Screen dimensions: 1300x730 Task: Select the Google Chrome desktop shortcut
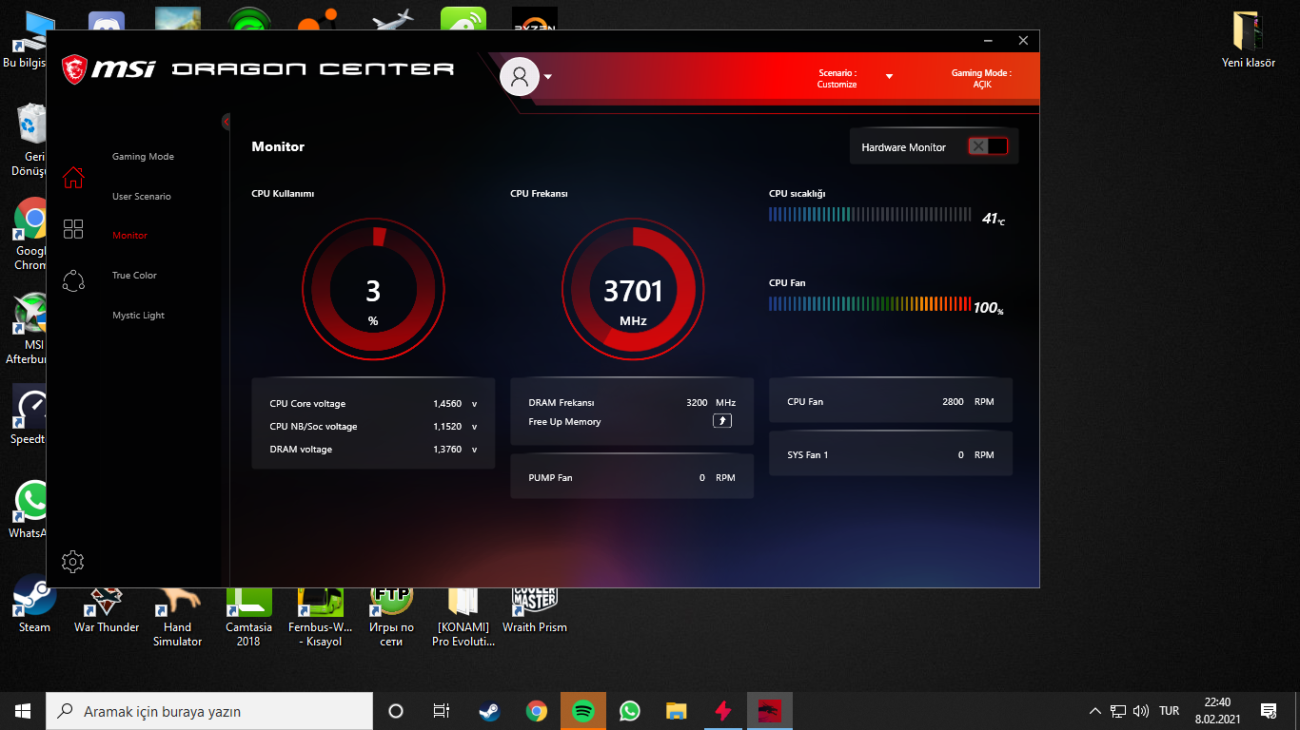(30, 235)
